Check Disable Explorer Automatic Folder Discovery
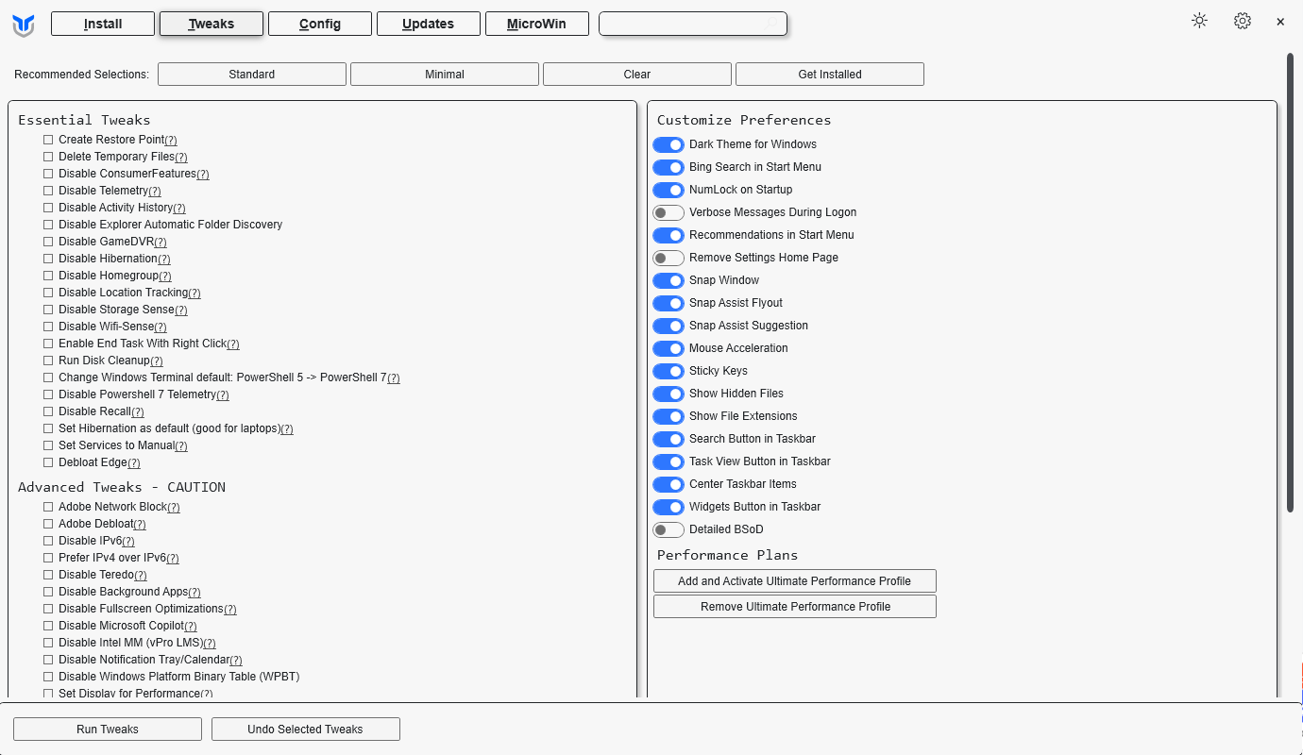Screen dimensions: 1303x755 click(x=48, y=225)
